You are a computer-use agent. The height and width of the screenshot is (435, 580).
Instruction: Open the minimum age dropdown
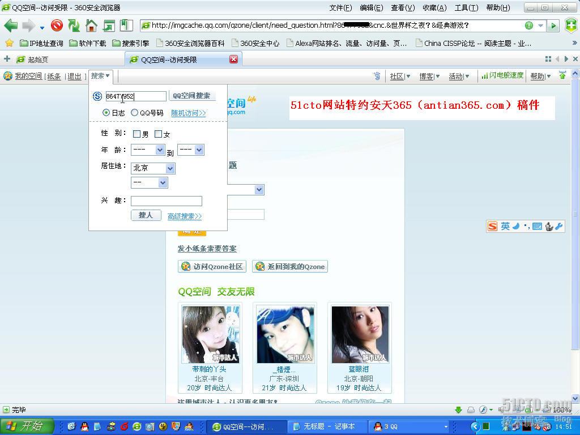tap(148, 150)
